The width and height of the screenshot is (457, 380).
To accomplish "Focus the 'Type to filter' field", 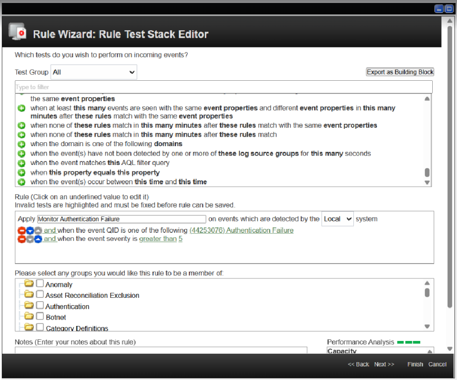I will 223,87.
